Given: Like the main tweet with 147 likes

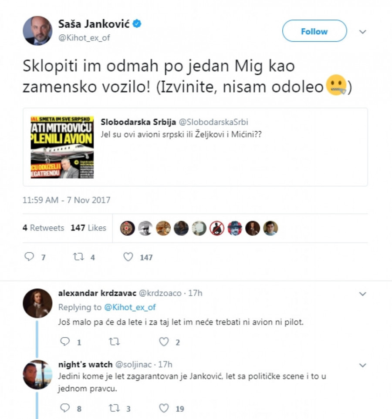Looking at the screenshot, I should pyautogui.click(x=128, y=257).
